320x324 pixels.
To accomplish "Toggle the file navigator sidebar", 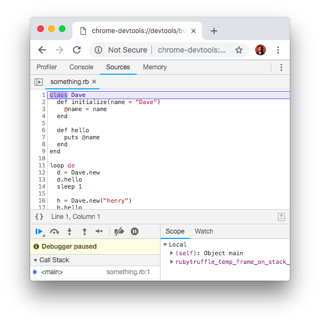I will (x=38, y=82).
